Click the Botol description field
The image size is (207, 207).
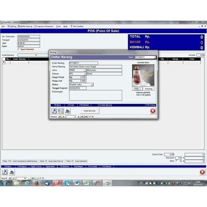pyautogui.click(x=104, y=74)
